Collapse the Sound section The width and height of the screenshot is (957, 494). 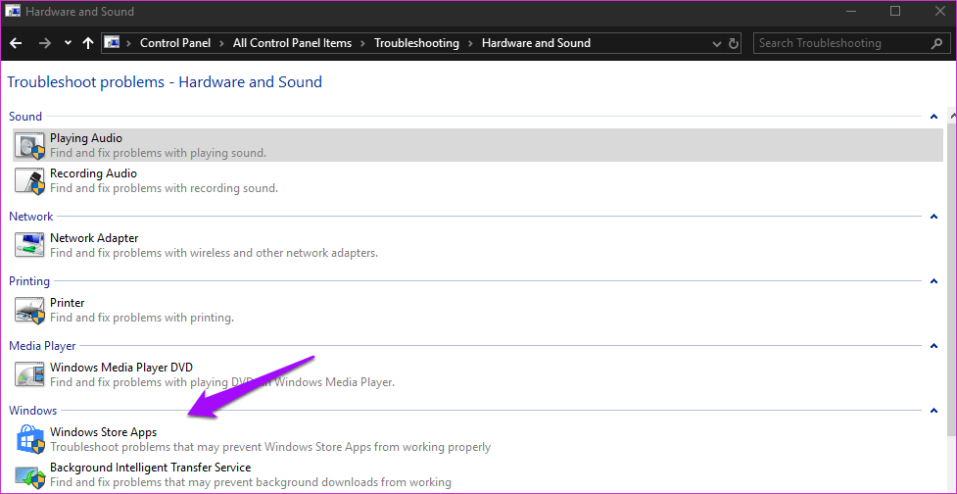tap(933, 116)
